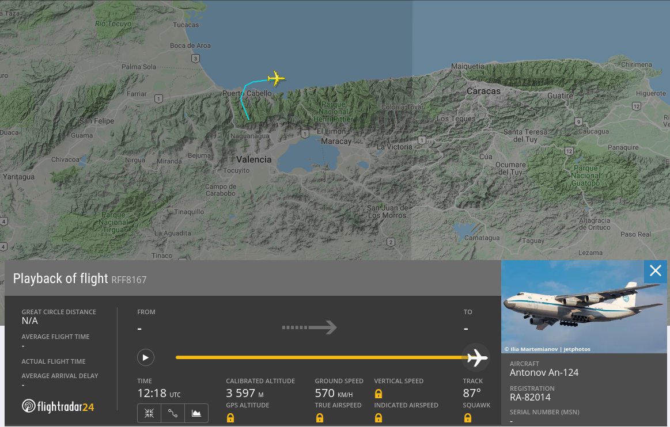Open the altitude graph icon
This screenshot has height=427, width=670.
[x=196, y=413]
